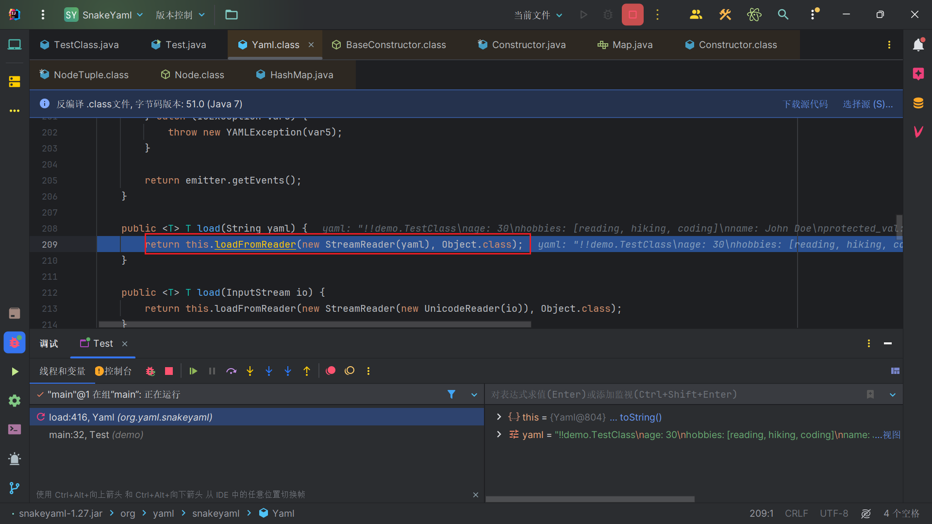Click Step Out up arrow
The image size is (932, 524).
point(307,371)
